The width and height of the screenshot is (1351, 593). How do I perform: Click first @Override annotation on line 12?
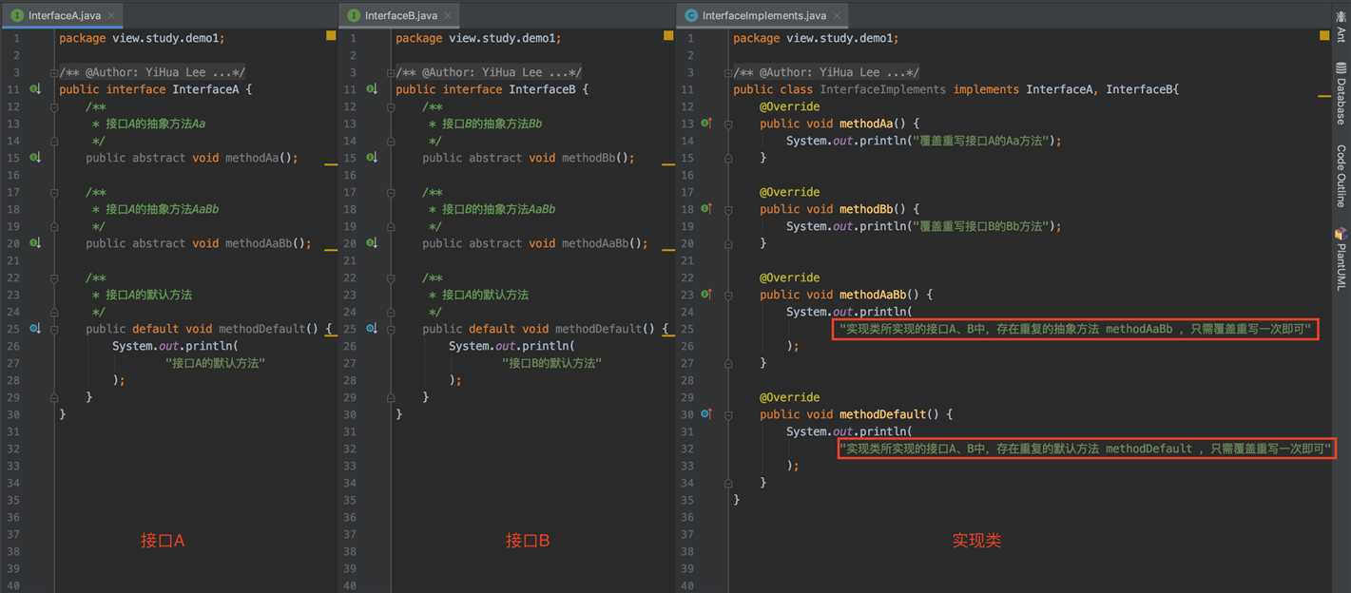pyautogui.click(x=789, y=106)
